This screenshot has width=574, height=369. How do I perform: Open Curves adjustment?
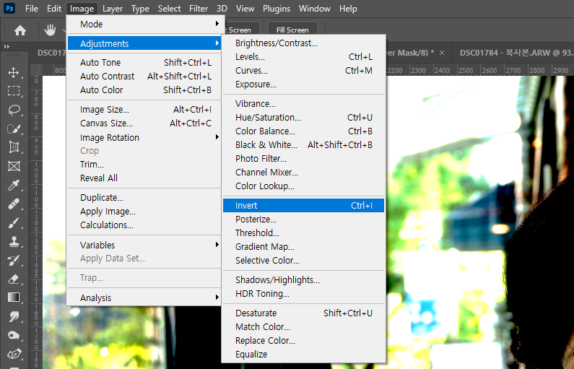(x=303, y=70)
